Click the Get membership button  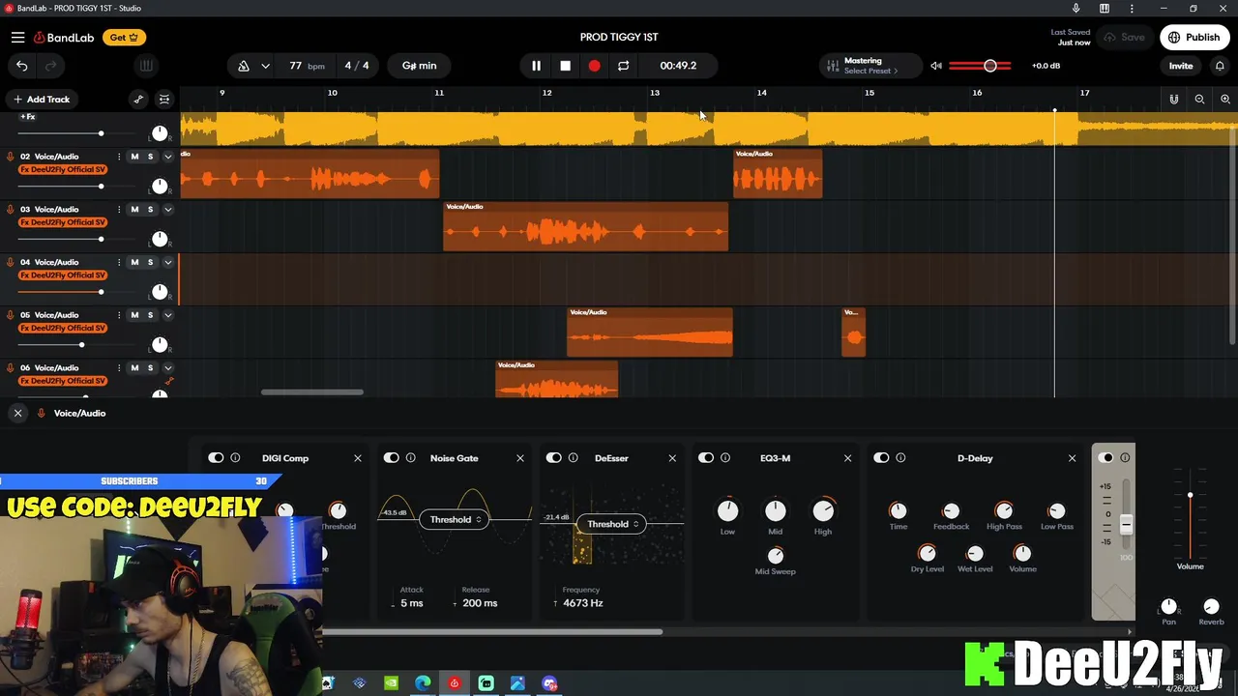click(124, 38)
